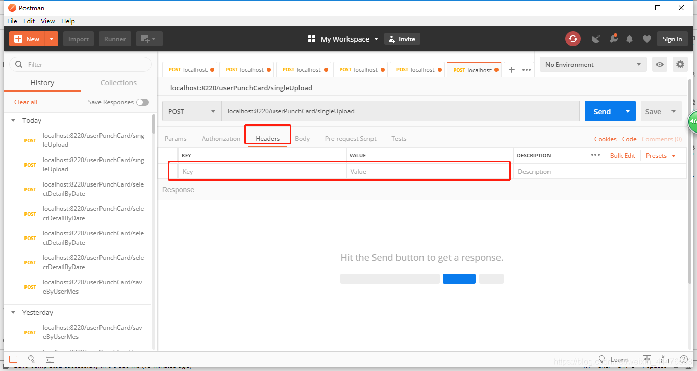Click the sync status icon in header
The height and width of the screenshot is (371, 697).
[573, 39]
